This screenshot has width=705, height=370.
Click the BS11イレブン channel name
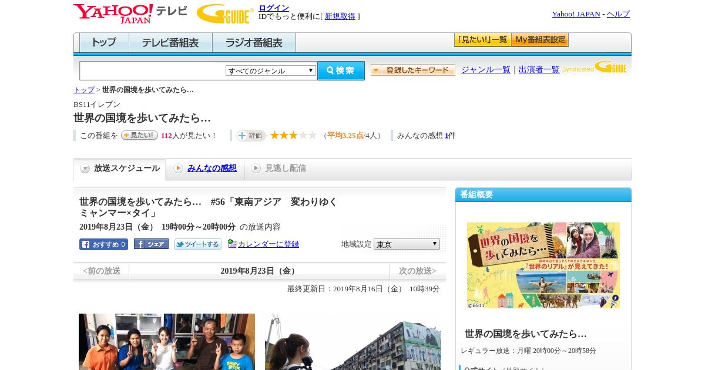click(x=97, y=104)
